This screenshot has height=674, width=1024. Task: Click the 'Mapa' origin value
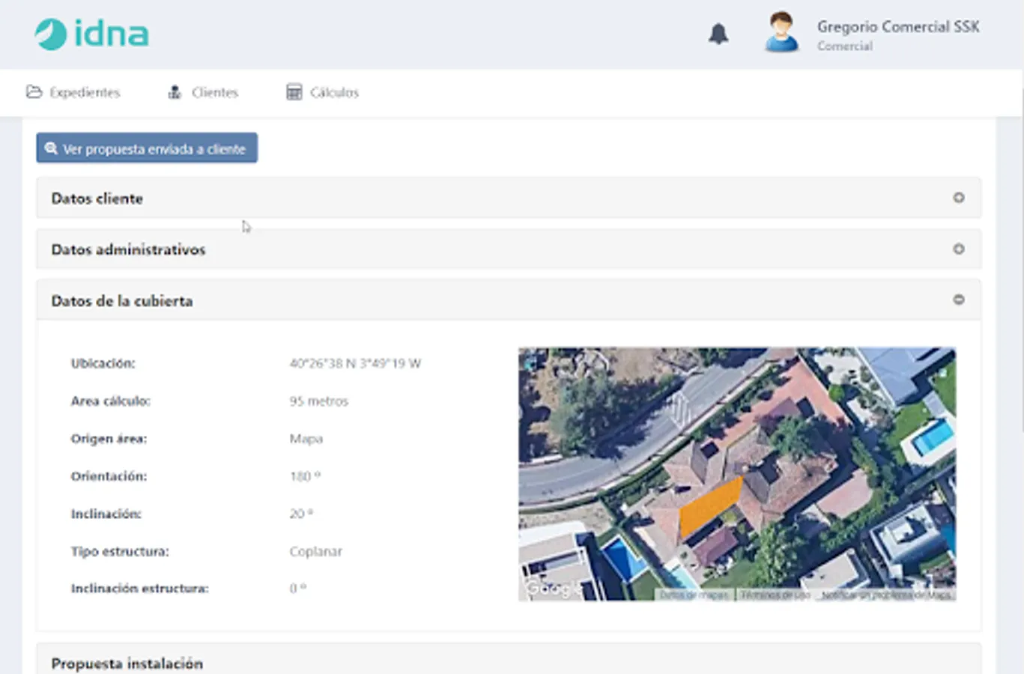point(306,439)
